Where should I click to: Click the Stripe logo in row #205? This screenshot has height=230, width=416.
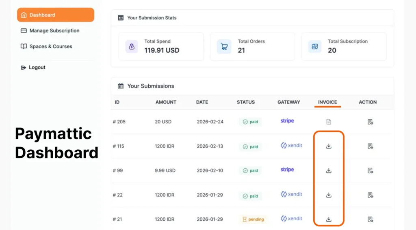(x=287, y=121)
